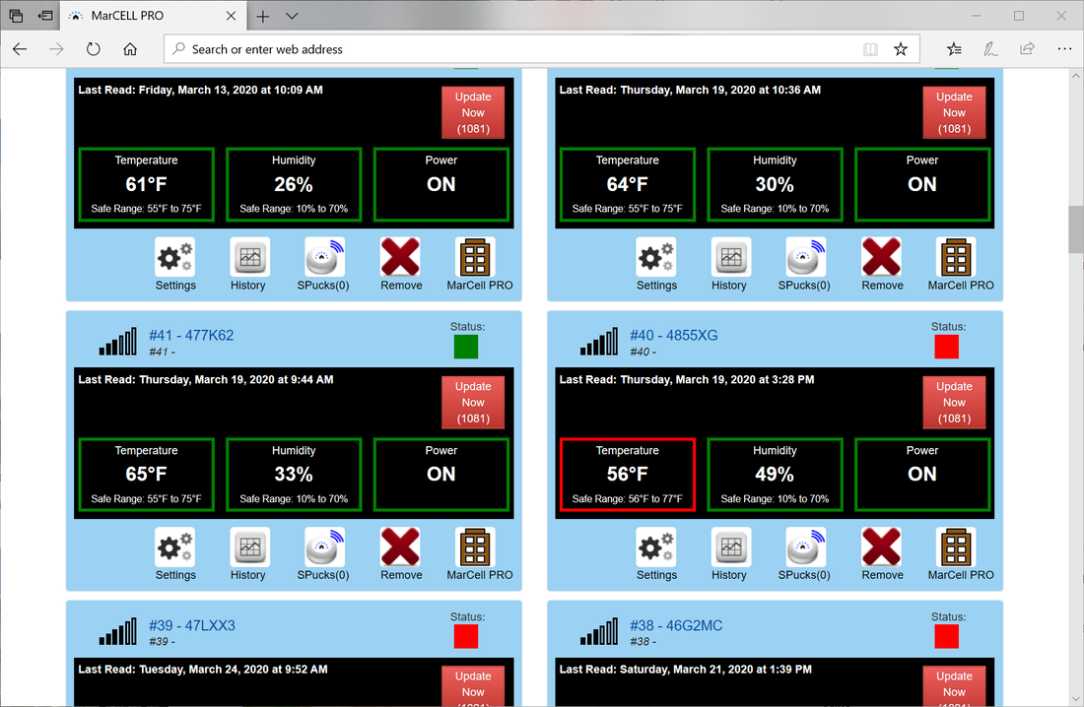Open SPucks(0) on the 64°F device card
The width and height of the screenshot is (1084, 707).
tap(804, 265)
